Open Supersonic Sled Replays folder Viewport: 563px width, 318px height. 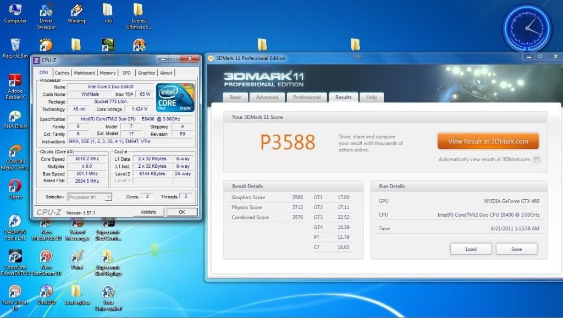pos(108,262)
